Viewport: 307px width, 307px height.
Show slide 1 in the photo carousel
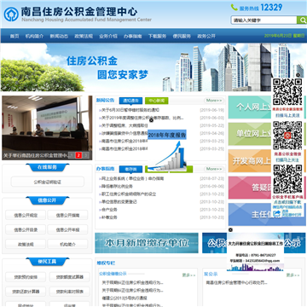pos(72,155)
